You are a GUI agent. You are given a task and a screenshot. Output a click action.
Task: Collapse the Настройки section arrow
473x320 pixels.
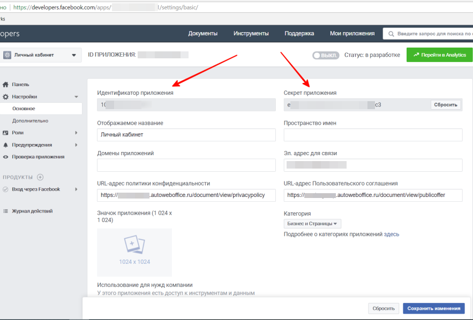(x=76, y=97)
